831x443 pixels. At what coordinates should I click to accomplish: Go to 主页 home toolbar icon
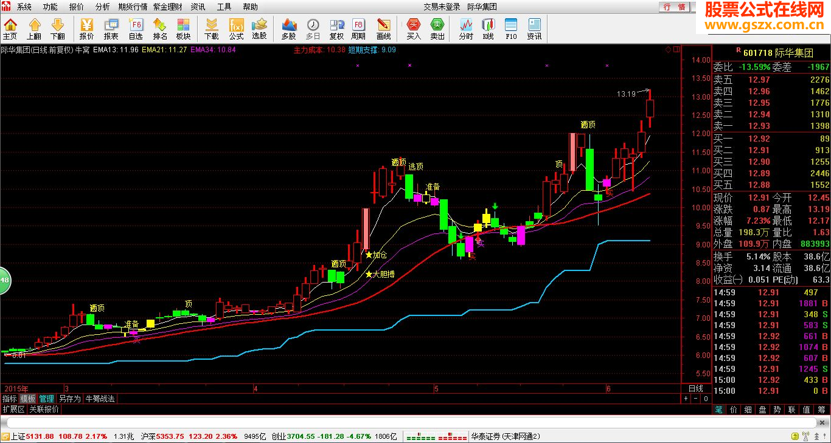coord(10,29)
